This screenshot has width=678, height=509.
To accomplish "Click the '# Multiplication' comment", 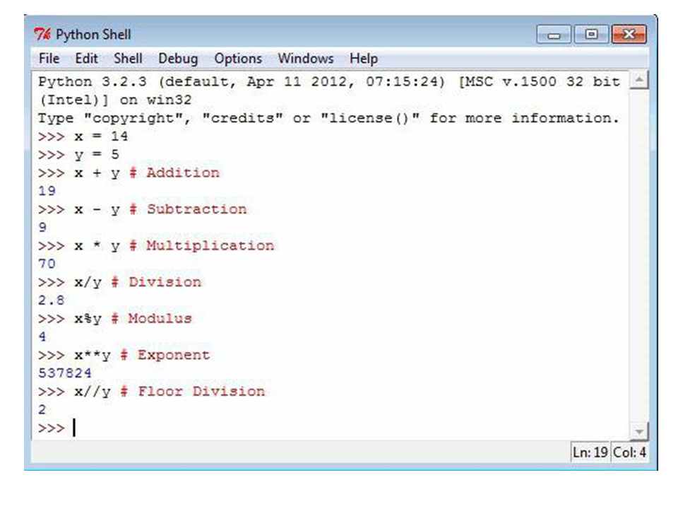I will pyautogui.click(x=201, y=245).
